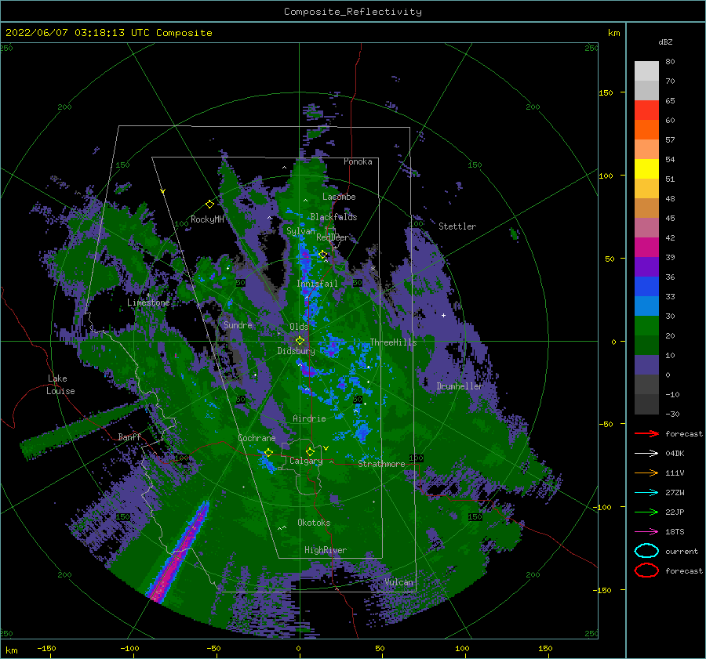This screenshot has height=659, width=706.
Task: Select the light gray 70-80 dBZ swatch
Action: 646,71
